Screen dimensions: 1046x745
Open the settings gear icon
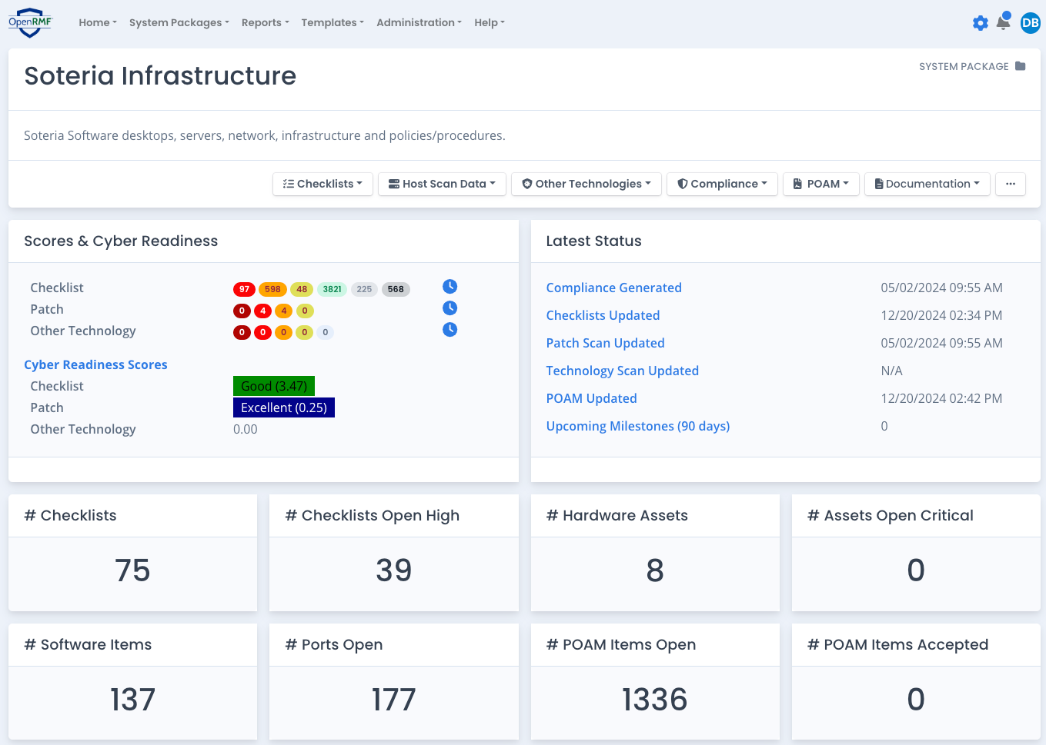(x=981, y=23)
